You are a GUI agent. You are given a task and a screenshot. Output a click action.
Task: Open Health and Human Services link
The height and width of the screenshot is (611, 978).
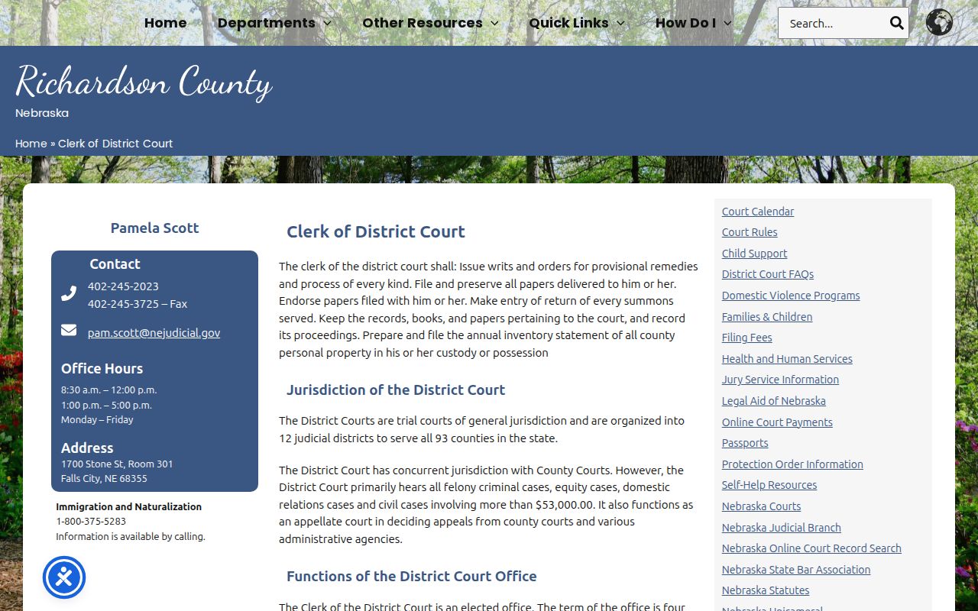[787, 359]
